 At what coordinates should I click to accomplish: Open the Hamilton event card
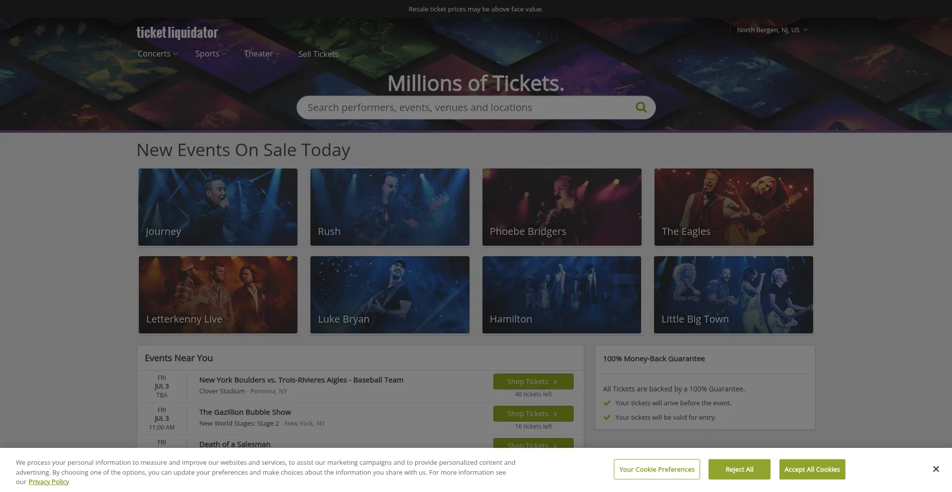click(x=562, y=295)
